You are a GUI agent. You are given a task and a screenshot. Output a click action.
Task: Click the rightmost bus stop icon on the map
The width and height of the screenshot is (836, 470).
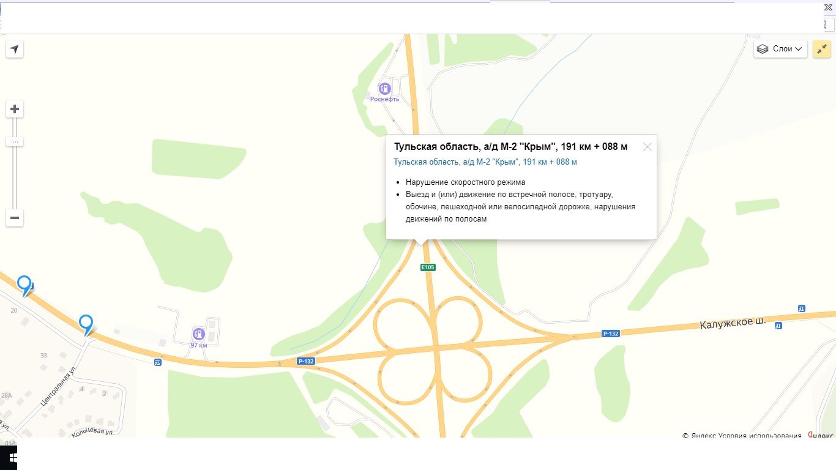pyautogui.click(x=802, y=308)
